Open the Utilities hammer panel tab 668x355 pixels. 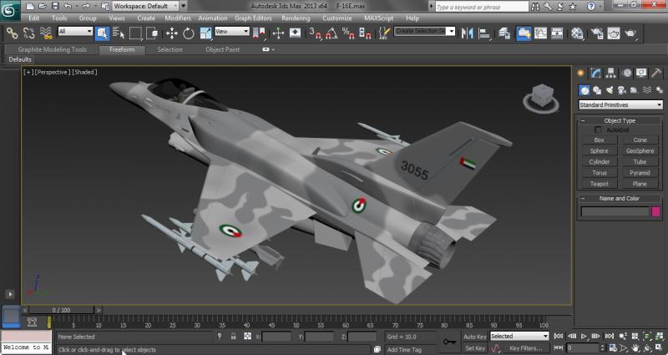coord(656,74)
